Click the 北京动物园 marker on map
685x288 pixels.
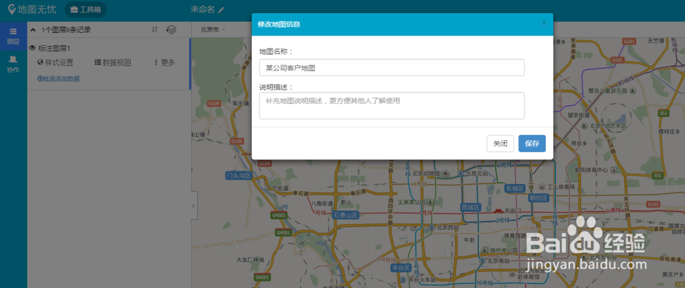[x=445, y=173]
